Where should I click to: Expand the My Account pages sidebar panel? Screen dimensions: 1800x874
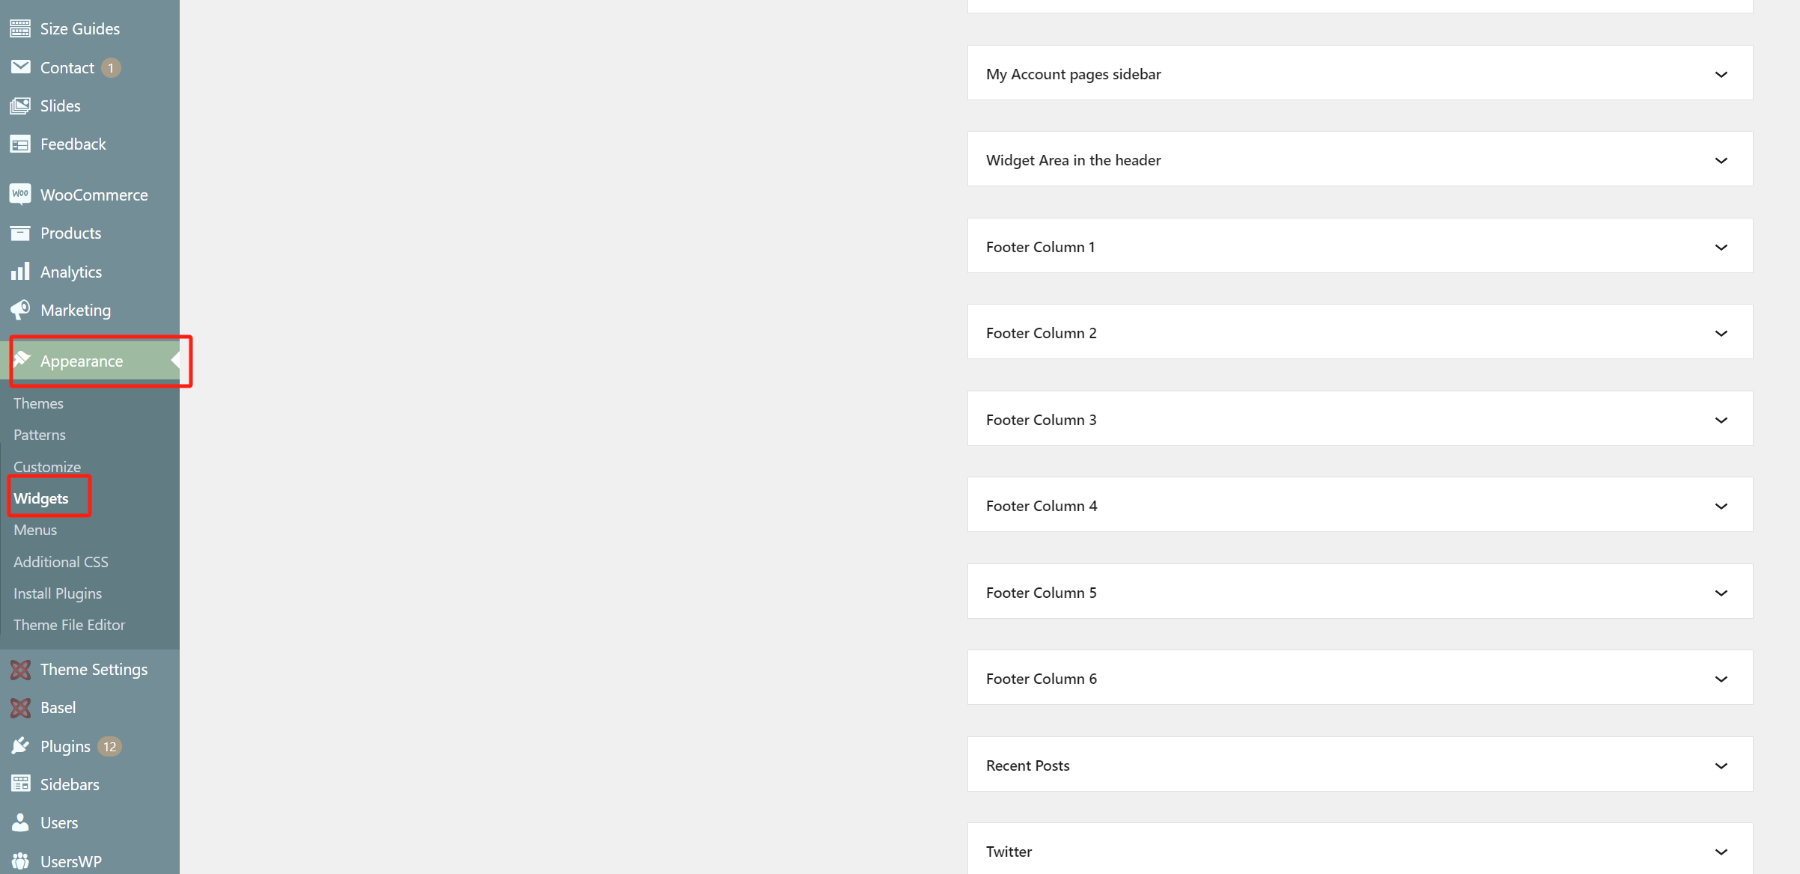point(1721,74)
